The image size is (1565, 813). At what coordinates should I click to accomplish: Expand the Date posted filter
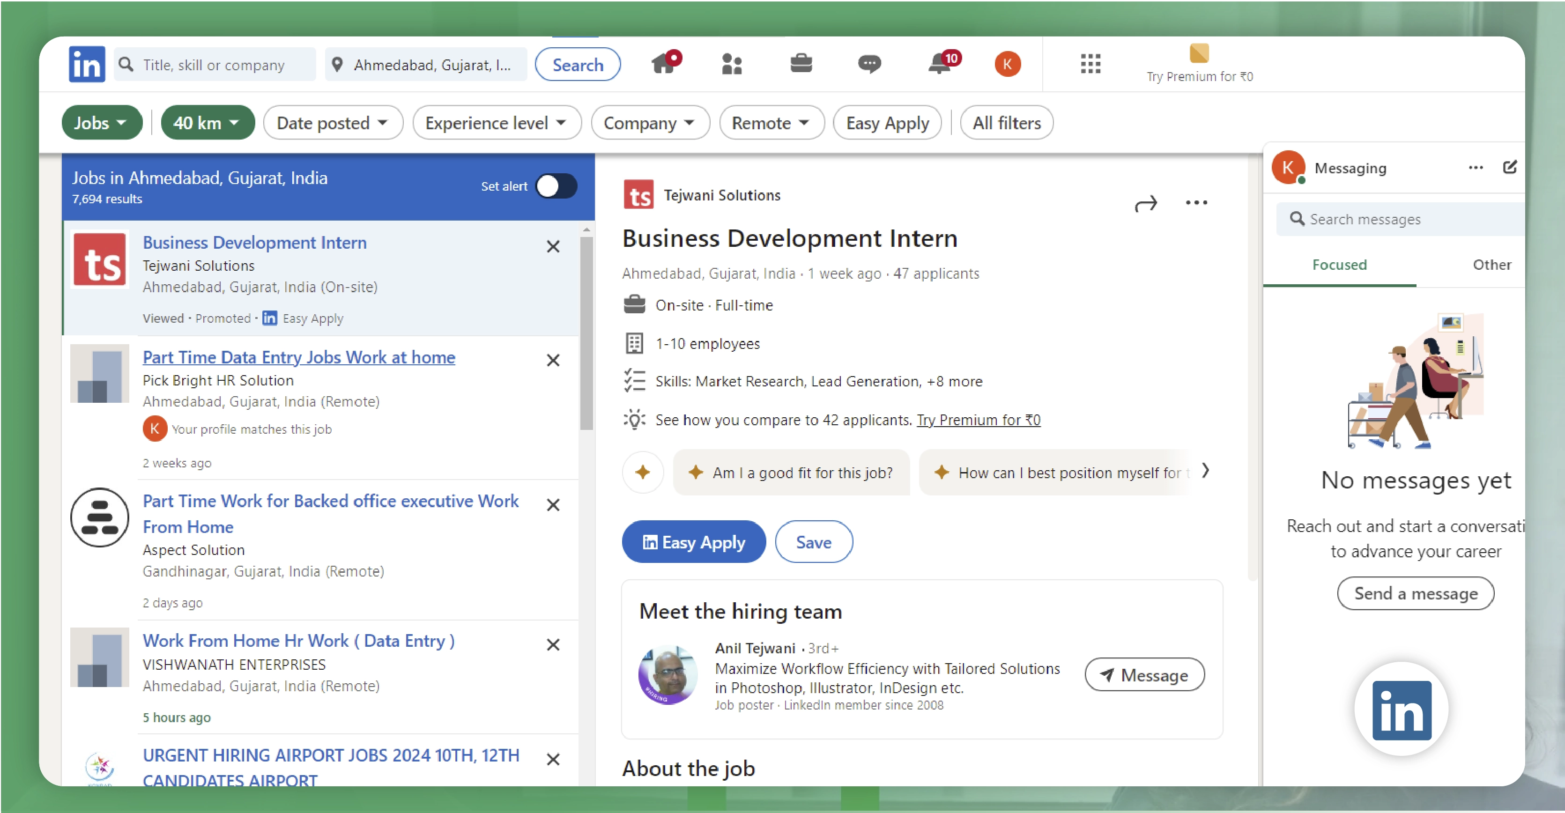click(x=333, y=123)
